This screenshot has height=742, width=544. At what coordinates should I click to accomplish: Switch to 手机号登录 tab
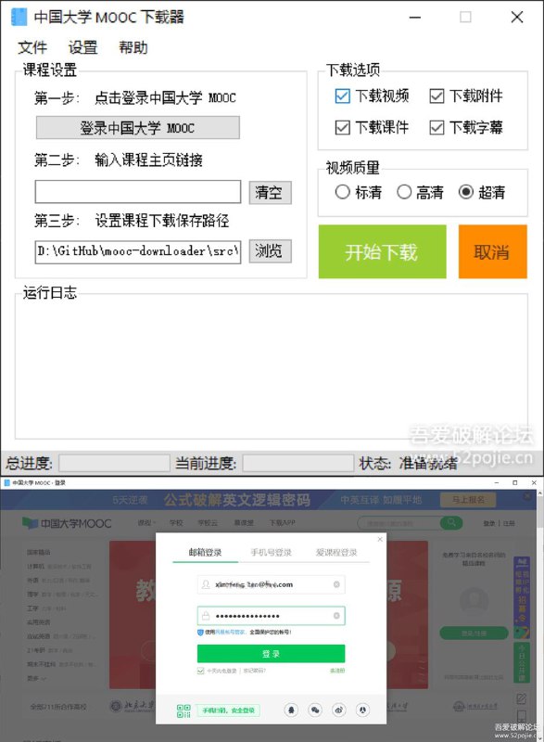click(271, 552)
